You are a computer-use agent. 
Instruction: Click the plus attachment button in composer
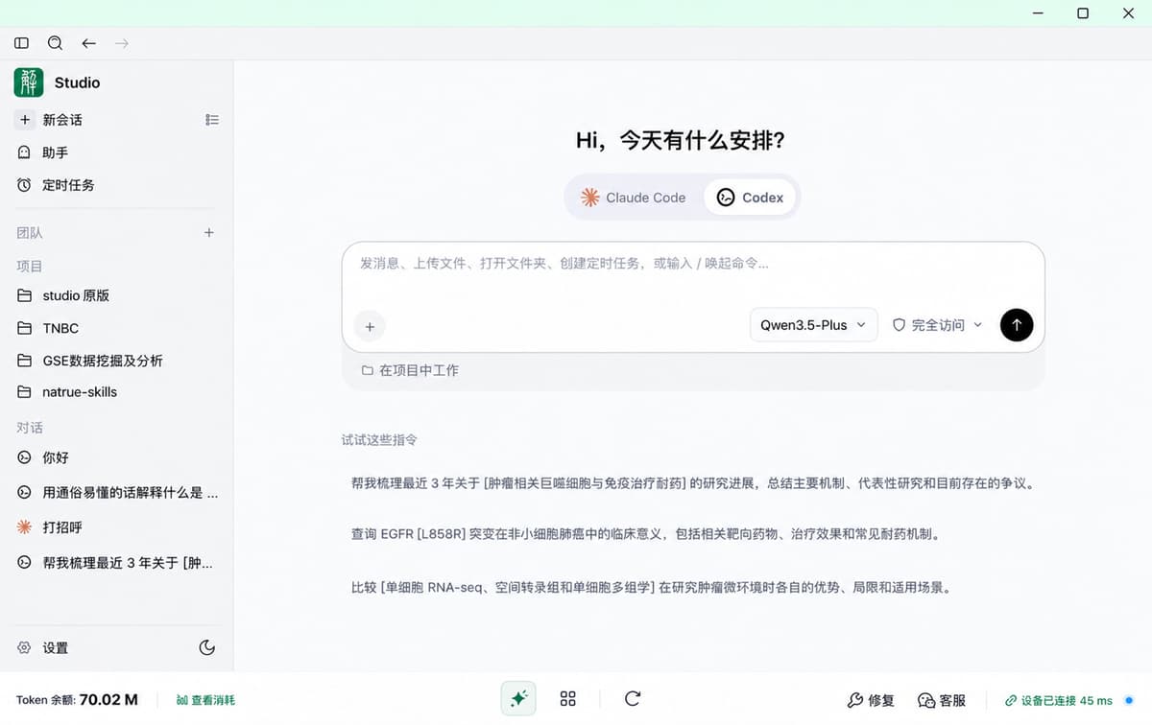[370, 326]
